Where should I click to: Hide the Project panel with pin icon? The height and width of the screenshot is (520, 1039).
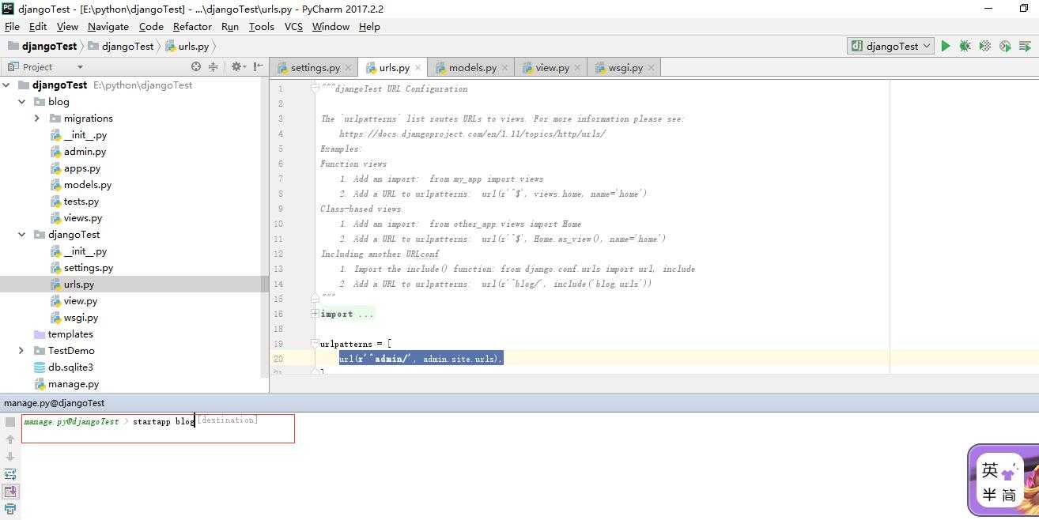click(258, 67)
